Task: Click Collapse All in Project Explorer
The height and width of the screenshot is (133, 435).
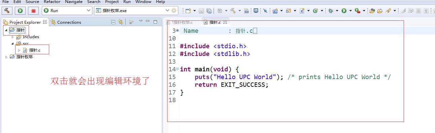Action: pos(113,22)
